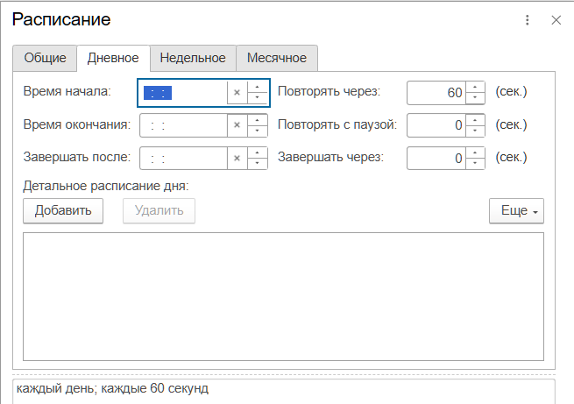This screenshot has width=574, height=404.
Task: Switch to the Общие tab
Action: 45,58
